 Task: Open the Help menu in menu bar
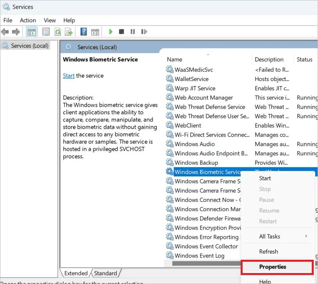click(69, 20)
